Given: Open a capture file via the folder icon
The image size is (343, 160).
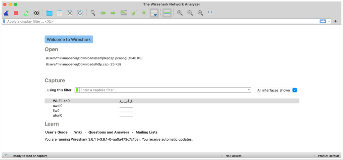Looking at the screenshot, I should click(49, 13).
